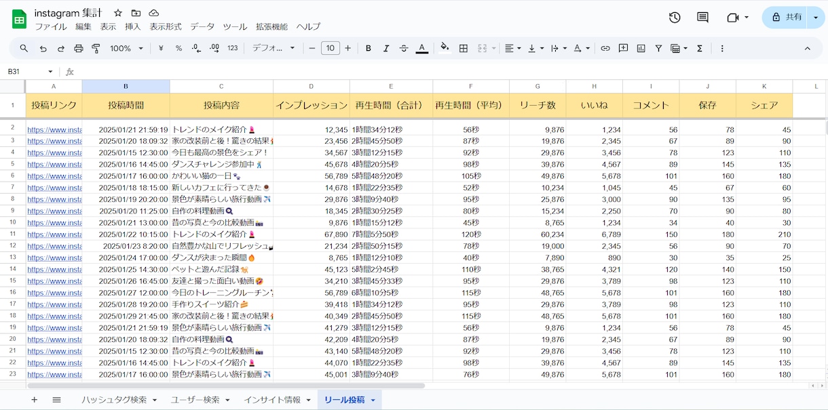Open the リール投稿 tab options arrow
828x410 pixels.
[373, 401]
